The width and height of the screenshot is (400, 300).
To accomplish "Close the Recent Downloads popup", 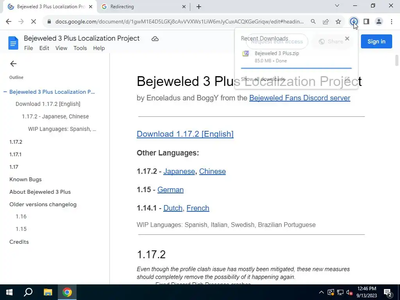I will tap(347, 39).
